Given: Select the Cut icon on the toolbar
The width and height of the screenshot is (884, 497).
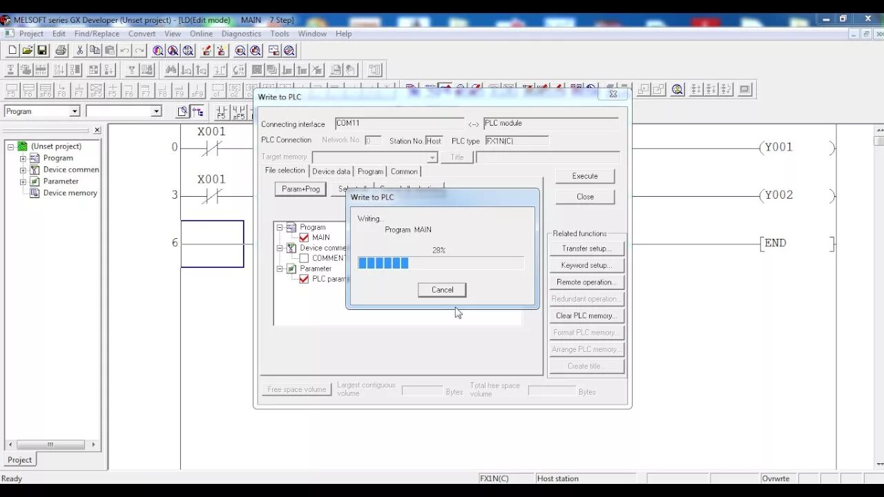Looking at the screenshot, I should tap(79, 50).
